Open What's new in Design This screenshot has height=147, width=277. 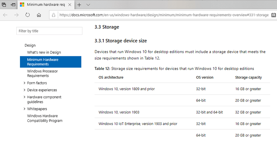point(44,53)
